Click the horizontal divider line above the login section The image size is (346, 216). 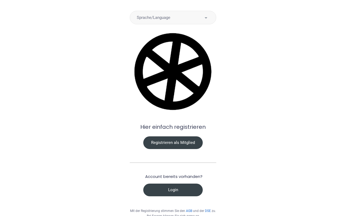[x=173, y=163]
